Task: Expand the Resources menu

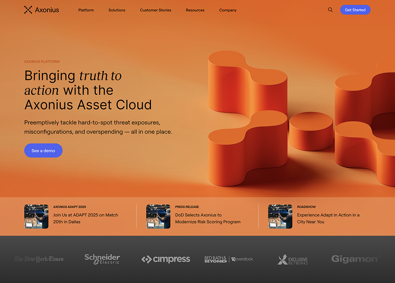Action: pos(195,10)
